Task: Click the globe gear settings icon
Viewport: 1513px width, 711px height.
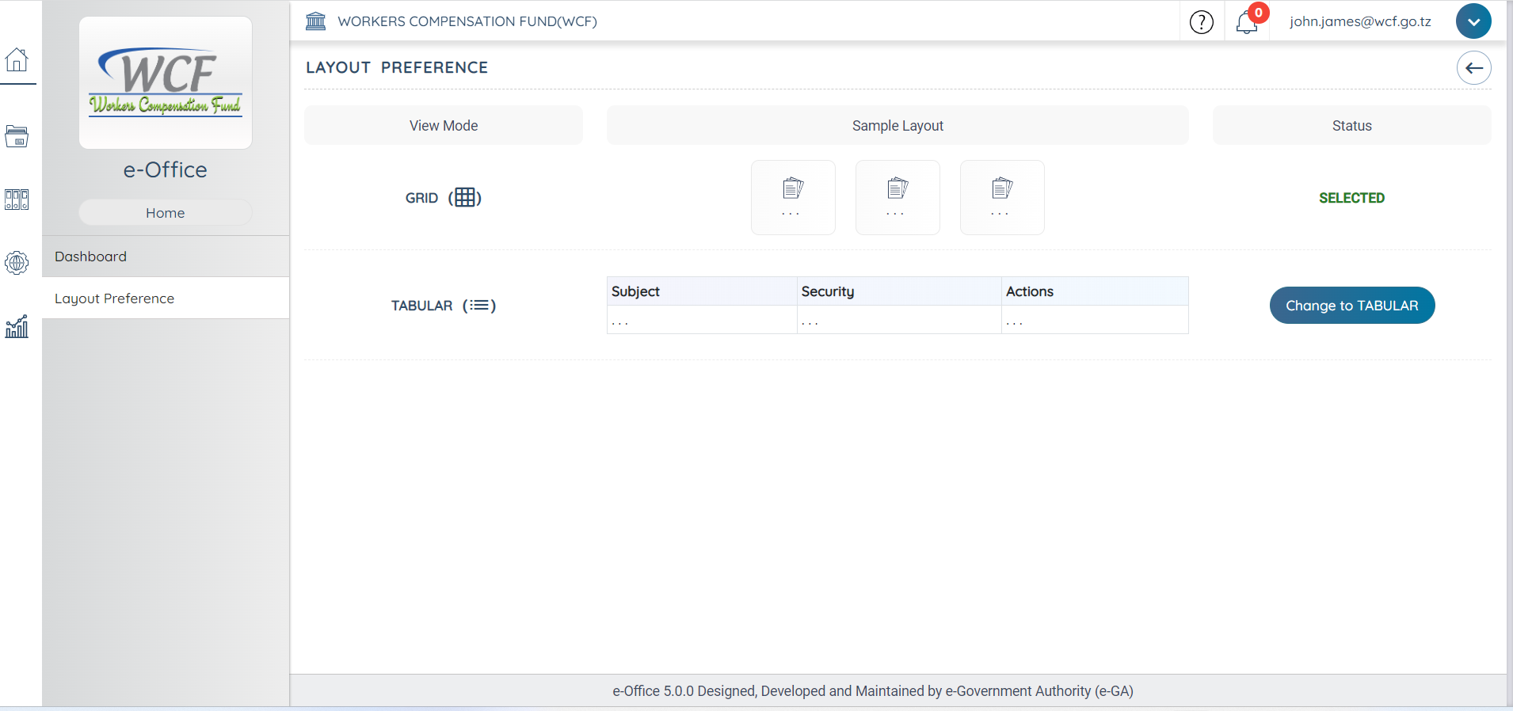Action: click(17, 263)
